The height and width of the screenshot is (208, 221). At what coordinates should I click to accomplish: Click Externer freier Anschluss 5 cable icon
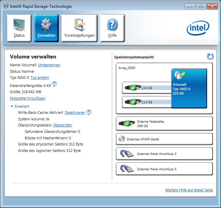tap(127, 169)
